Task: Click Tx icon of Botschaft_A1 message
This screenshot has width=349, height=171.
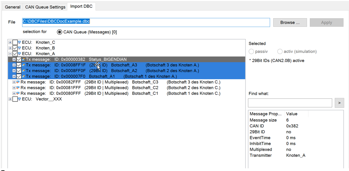Action: (x=23, y=77)
